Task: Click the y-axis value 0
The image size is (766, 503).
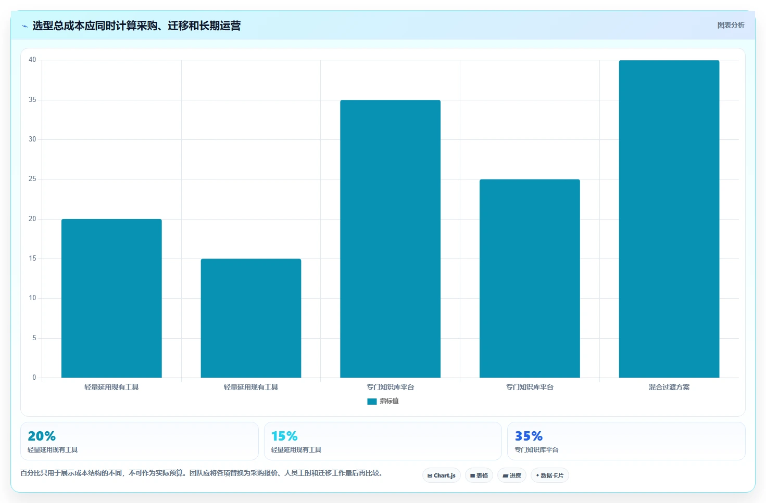Action: [x=34, y=378]
